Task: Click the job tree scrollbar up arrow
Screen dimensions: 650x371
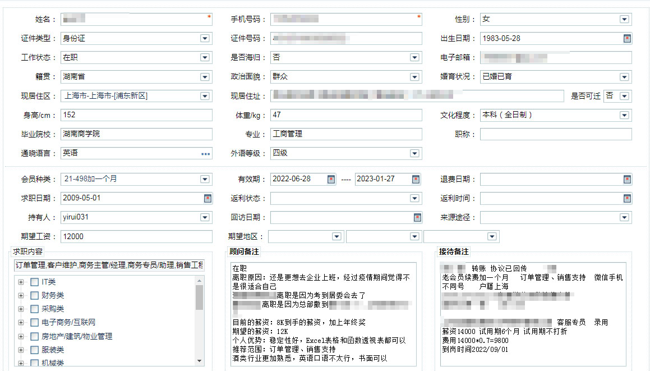Action: coord(200,281)
